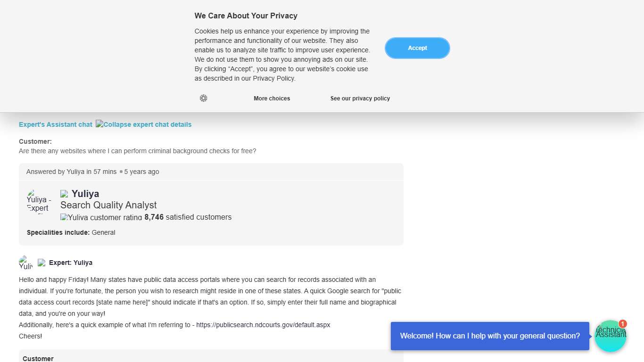Click "Answered by Yuliya in 57 mins"
Viewport: 644px width, 362px height.
coord(71,172)
